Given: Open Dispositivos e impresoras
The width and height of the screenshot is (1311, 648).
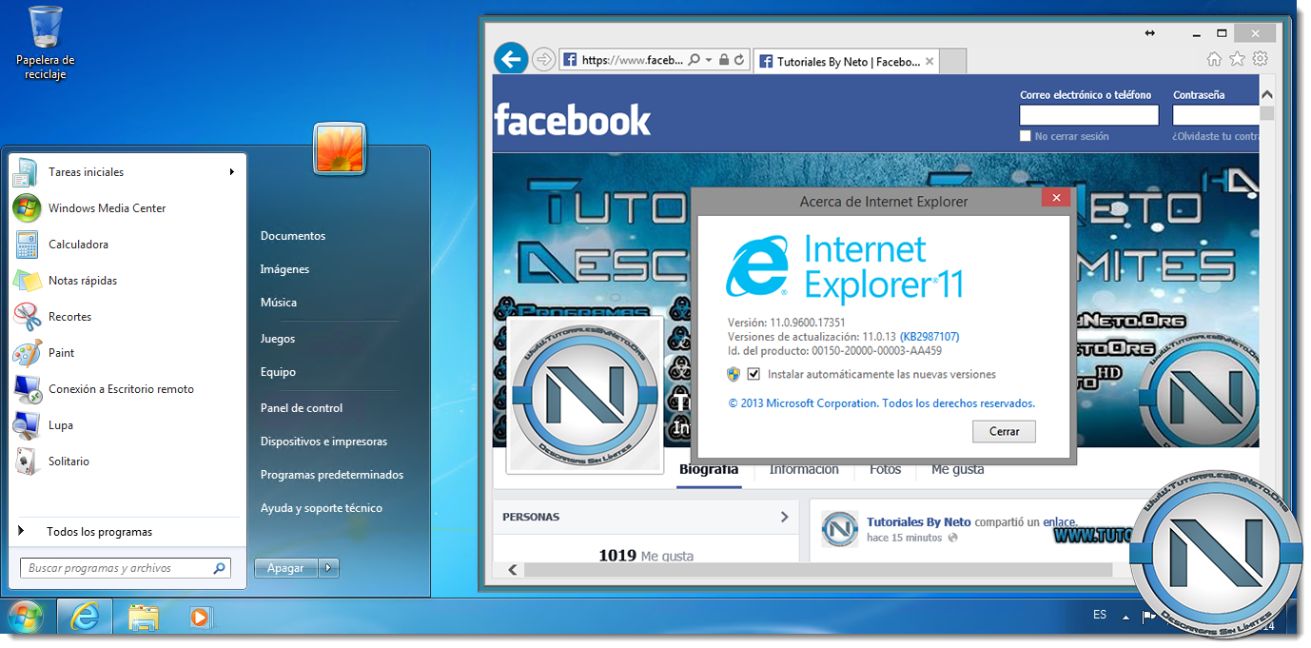Looking at the screenshot, I should click(323, 442).
